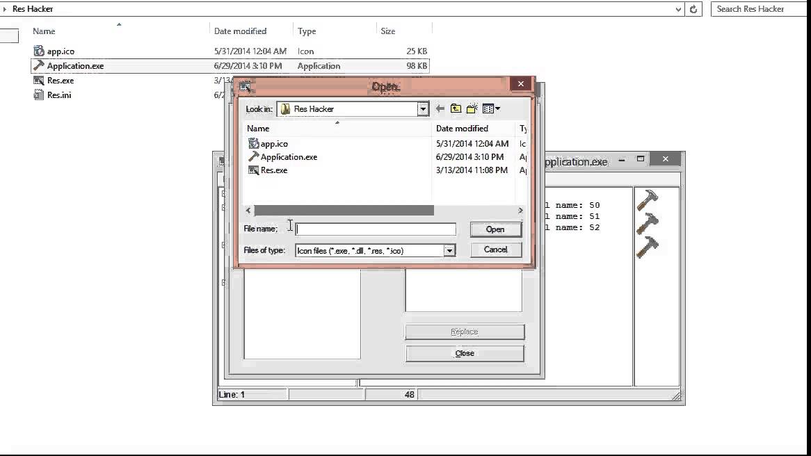Click the line ending in 'name: 52'
The height and width of the screenshot is (456, 811).
572,227
